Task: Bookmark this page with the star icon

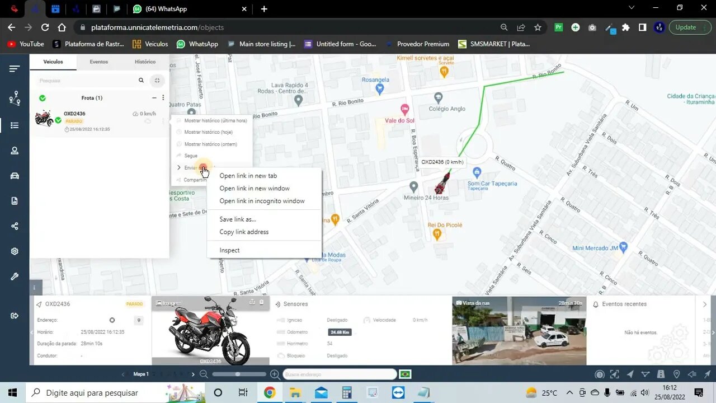Action: [538, 27]
